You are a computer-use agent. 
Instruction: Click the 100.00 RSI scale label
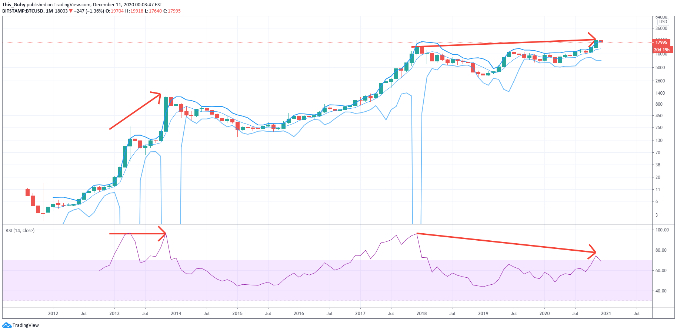coord(662,230)
